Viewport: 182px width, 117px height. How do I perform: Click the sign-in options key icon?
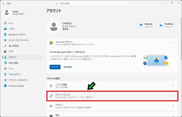51,96
